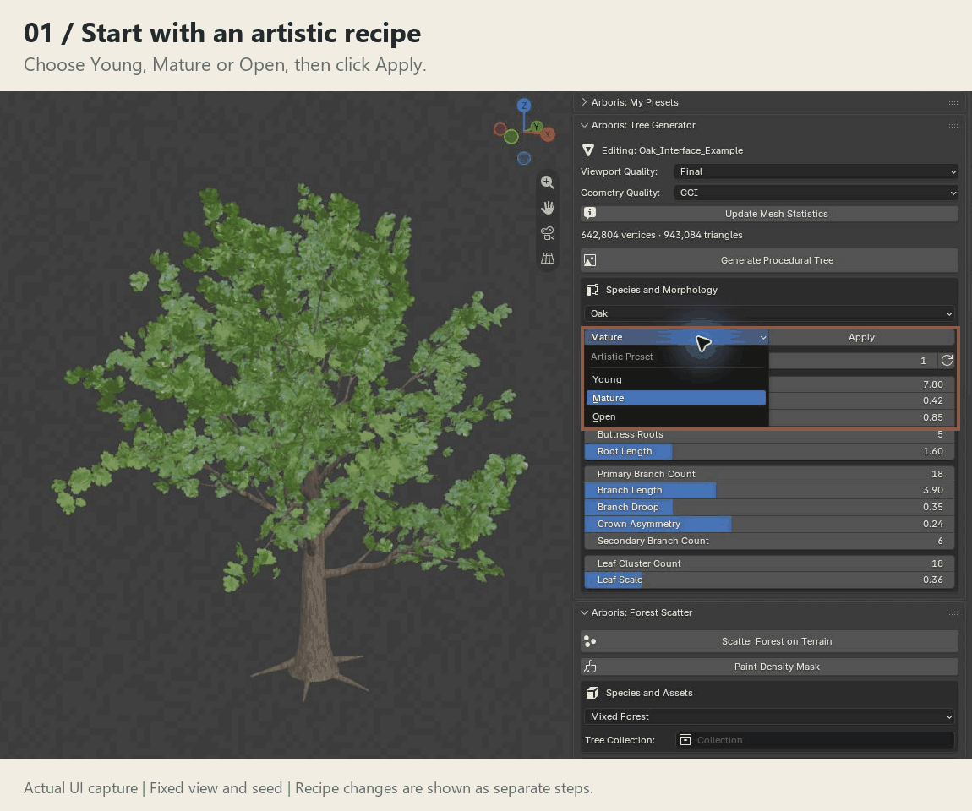
Task: Switch perspective/orthographic grid icon
Action: click(x=548, y=258)
